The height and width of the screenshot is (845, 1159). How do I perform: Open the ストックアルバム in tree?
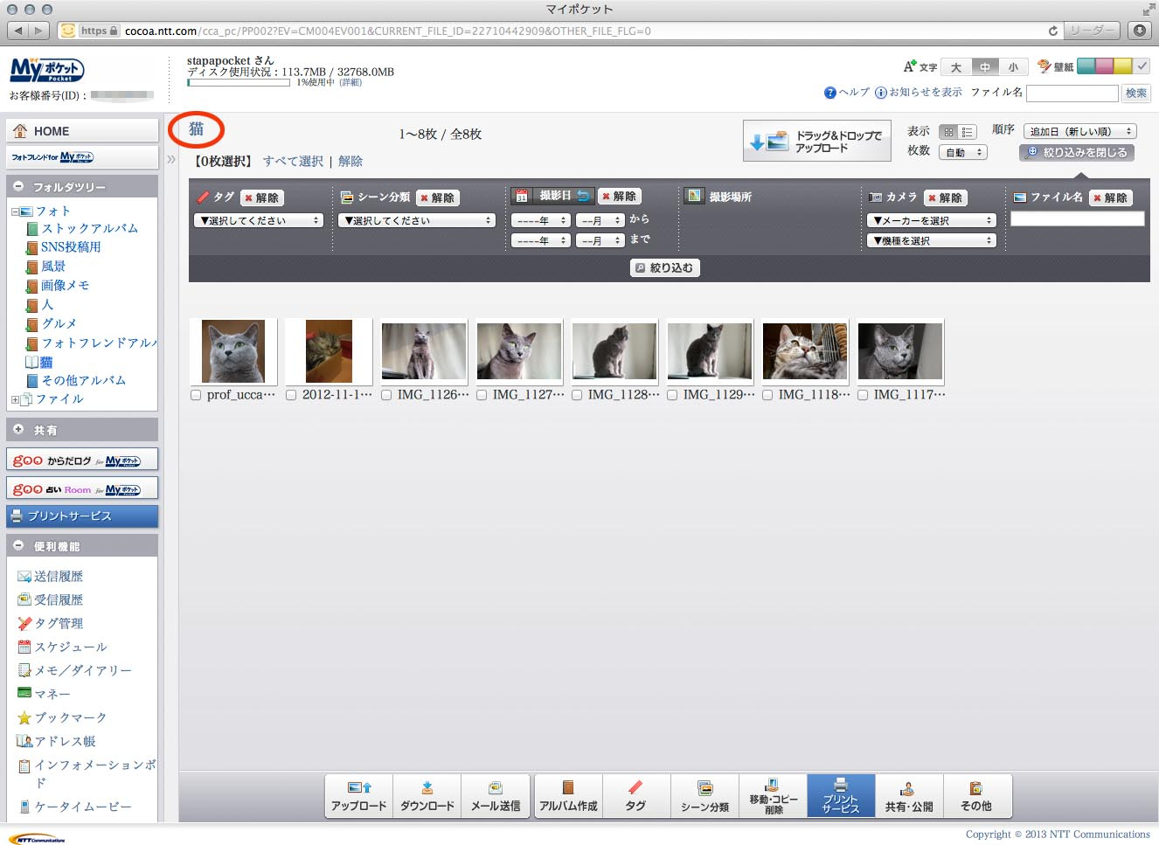[90, 228]
